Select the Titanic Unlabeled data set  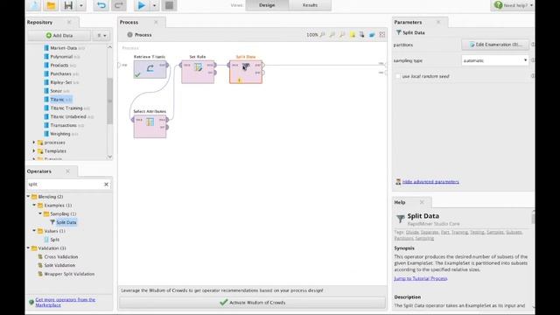(68, 116)
